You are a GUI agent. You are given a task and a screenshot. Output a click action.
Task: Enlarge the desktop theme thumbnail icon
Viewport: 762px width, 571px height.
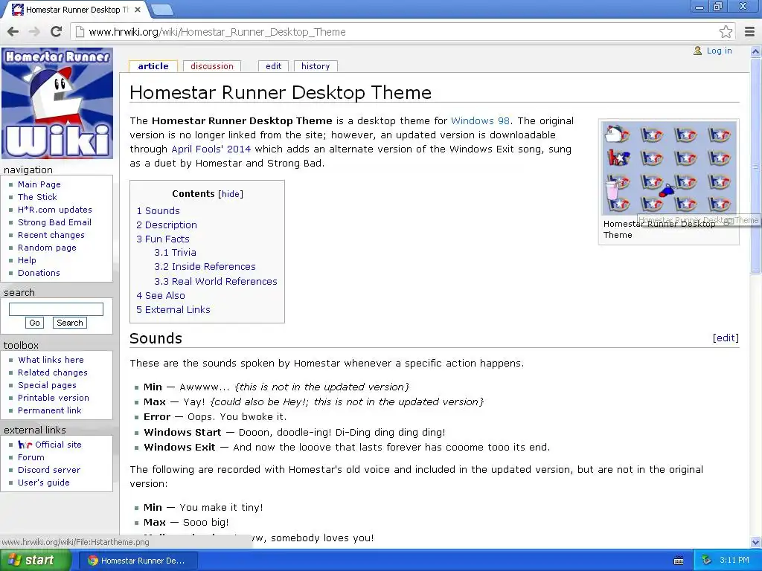tap(728, 222)
